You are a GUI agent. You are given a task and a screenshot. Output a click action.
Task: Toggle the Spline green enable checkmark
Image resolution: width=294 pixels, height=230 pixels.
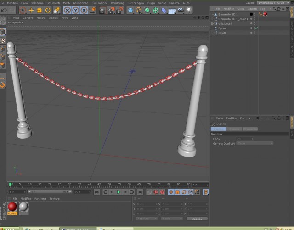(256, 28)
